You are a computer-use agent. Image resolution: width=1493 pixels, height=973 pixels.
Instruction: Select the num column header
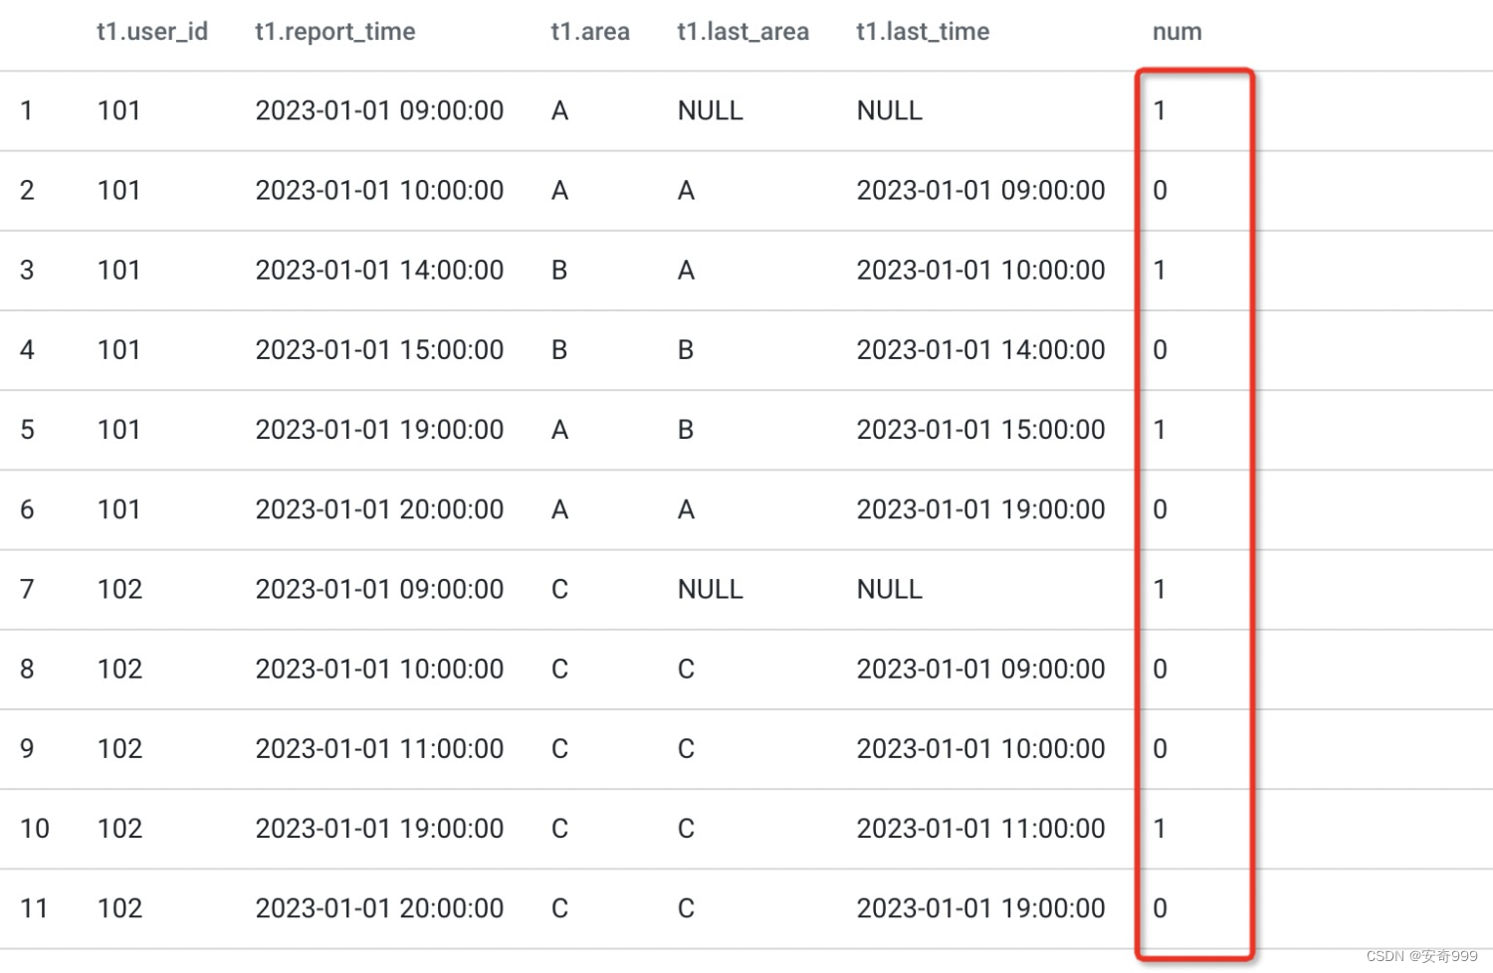coord(1177,32)
